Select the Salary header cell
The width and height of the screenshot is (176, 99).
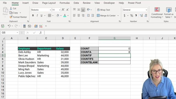click(63, 49)
